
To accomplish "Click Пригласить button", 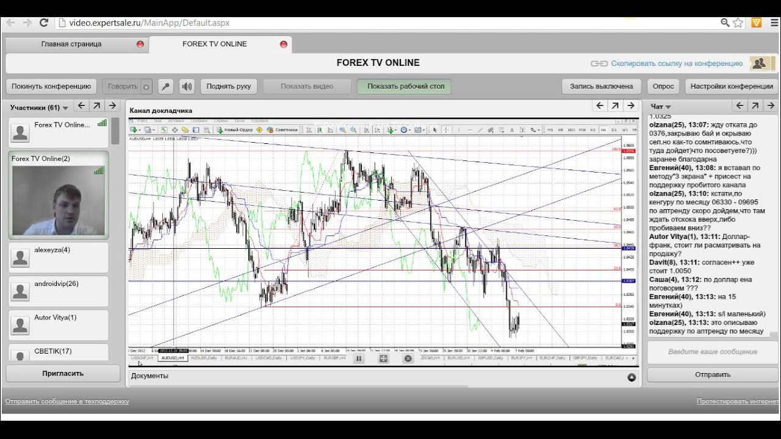I will pyautogui.click(x=63, y=373).
